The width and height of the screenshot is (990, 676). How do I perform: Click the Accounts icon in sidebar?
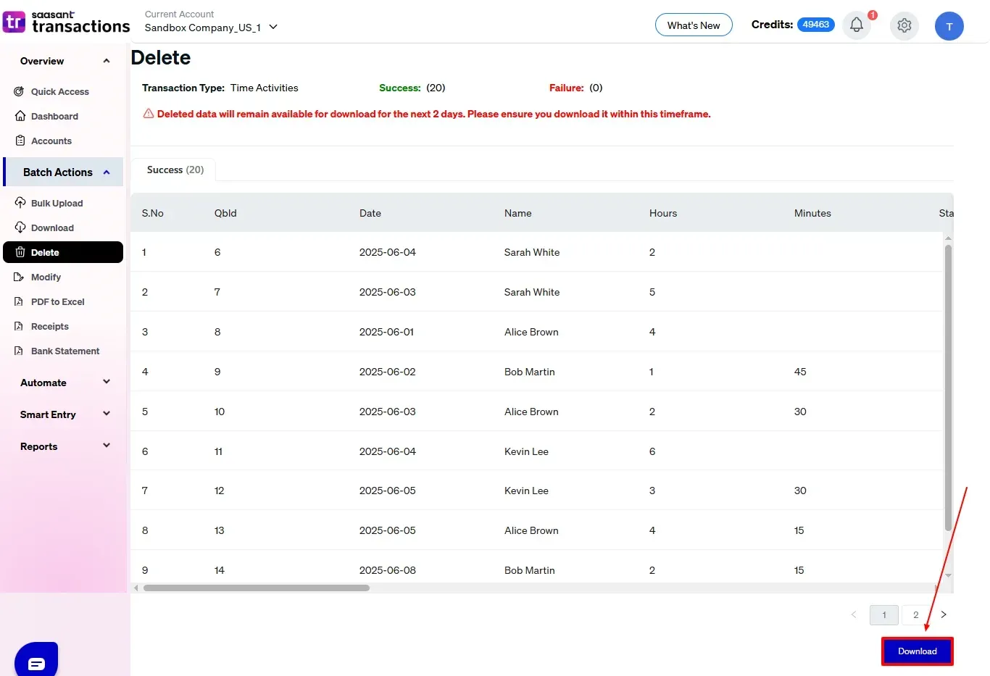20,141
